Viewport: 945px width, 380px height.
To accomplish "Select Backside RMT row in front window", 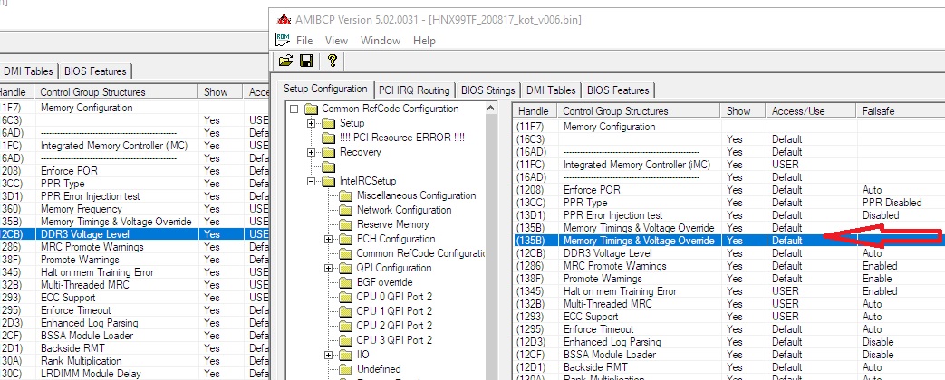I will pos(728,366).
